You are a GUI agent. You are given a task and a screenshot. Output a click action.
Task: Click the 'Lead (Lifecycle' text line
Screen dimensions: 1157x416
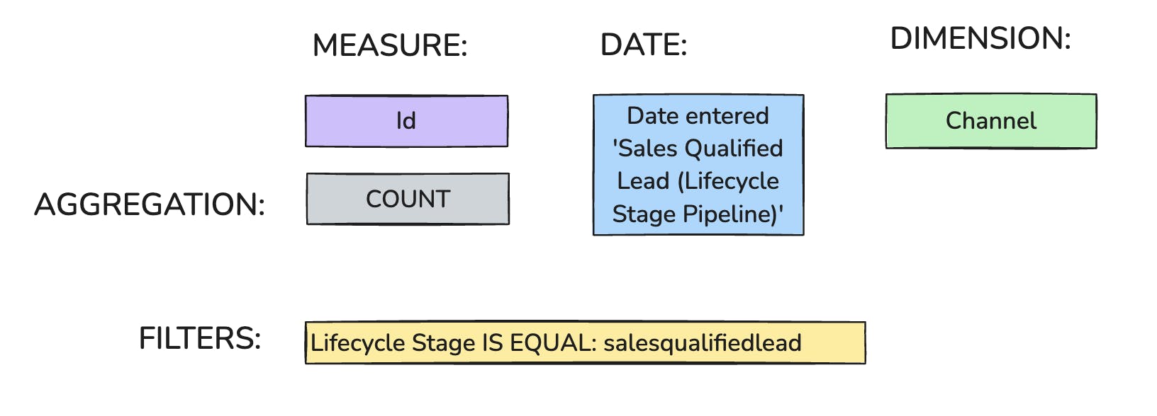click(698, 181)
